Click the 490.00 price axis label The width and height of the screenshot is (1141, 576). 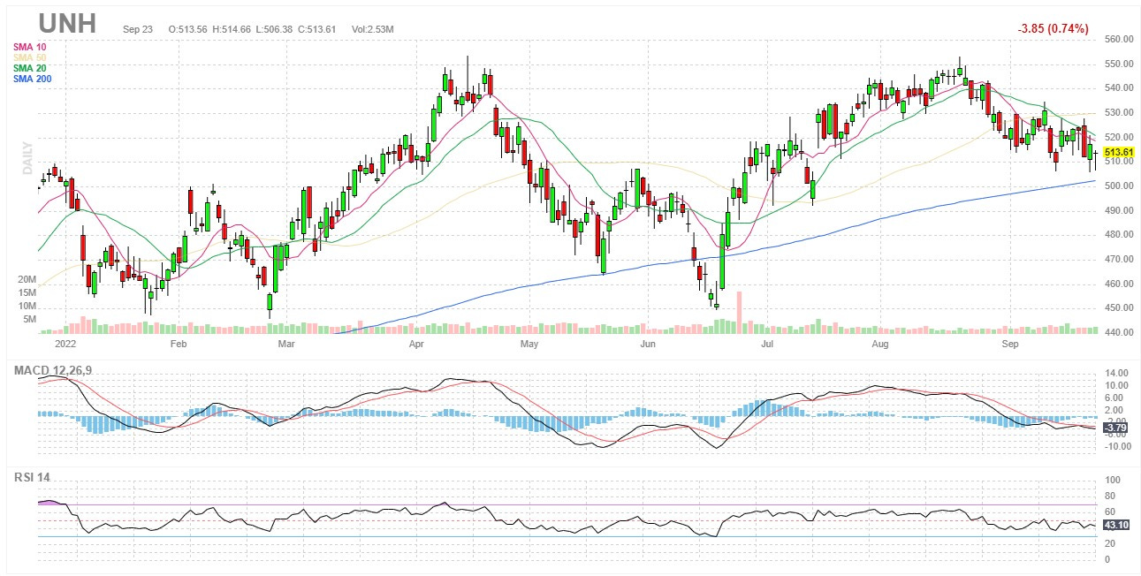pyautogui.click(x=1118, y=210)
